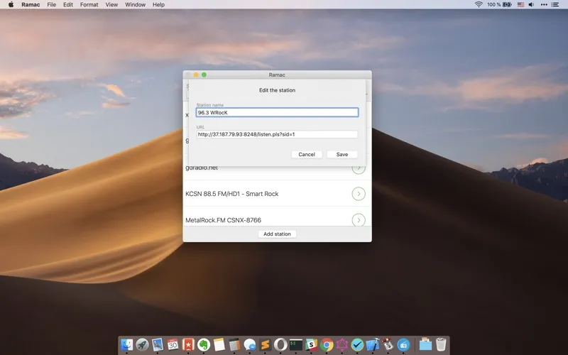This screenshot has width=568, height=355.
Task: Click the three-dots menu bar icon
Action: click(544, 4)
